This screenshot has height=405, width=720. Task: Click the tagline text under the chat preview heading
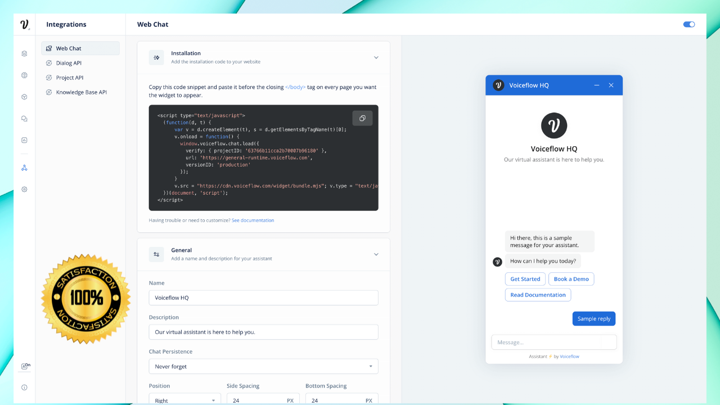pyautogui.click(x=554, y=160)
